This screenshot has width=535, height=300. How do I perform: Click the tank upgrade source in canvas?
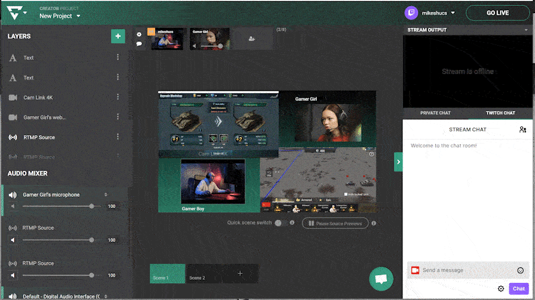218,124
